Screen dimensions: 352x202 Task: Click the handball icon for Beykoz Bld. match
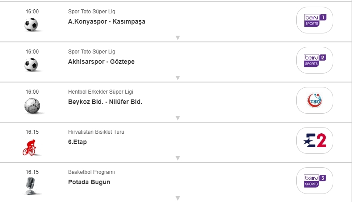[32, 105]
